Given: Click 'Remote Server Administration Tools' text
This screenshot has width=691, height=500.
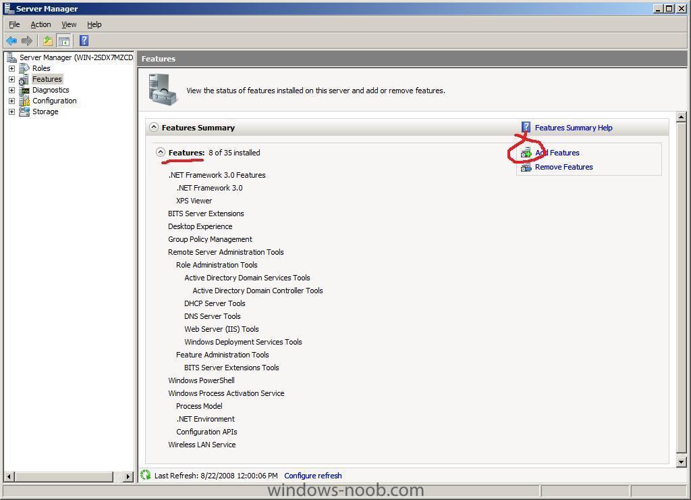Looking at the screenshot, I should click(x=225, y=252).
